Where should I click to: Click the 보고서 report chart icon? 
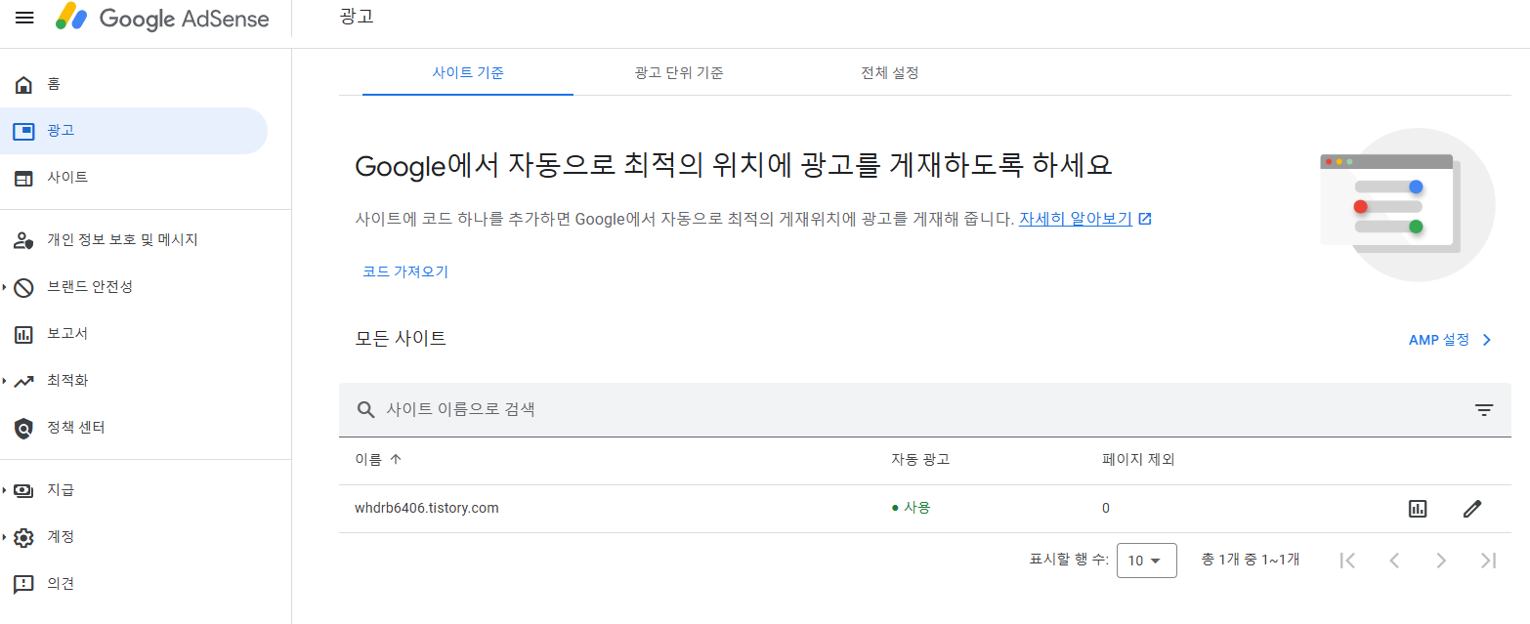(23, 334)
